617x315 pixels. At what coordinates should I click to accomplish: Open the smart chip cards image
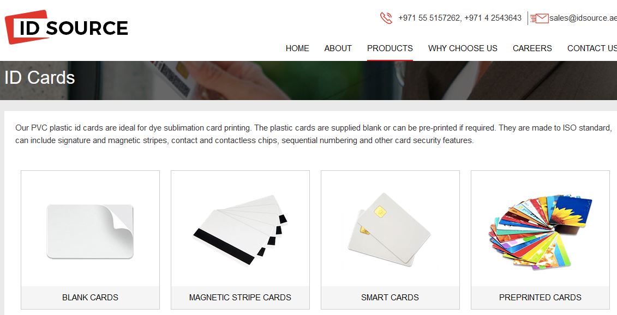click(x=390, y=230)
